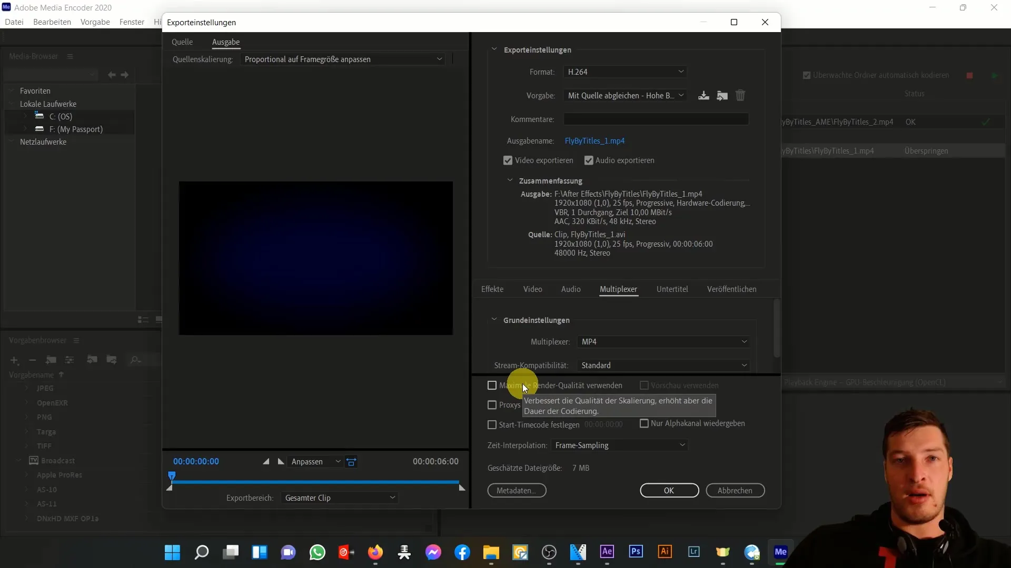Viewport: 1011px width, 568px height.
Task: Click the set in-point triangle icon
Action: pyautogui.click(x=266, y=461)
